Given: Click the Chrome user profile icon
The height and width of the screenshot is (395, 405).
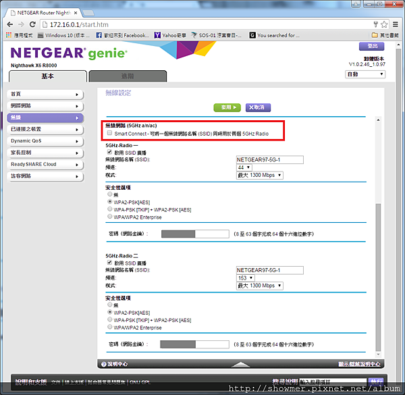Looking at the screenshot, I should (356, 4).
